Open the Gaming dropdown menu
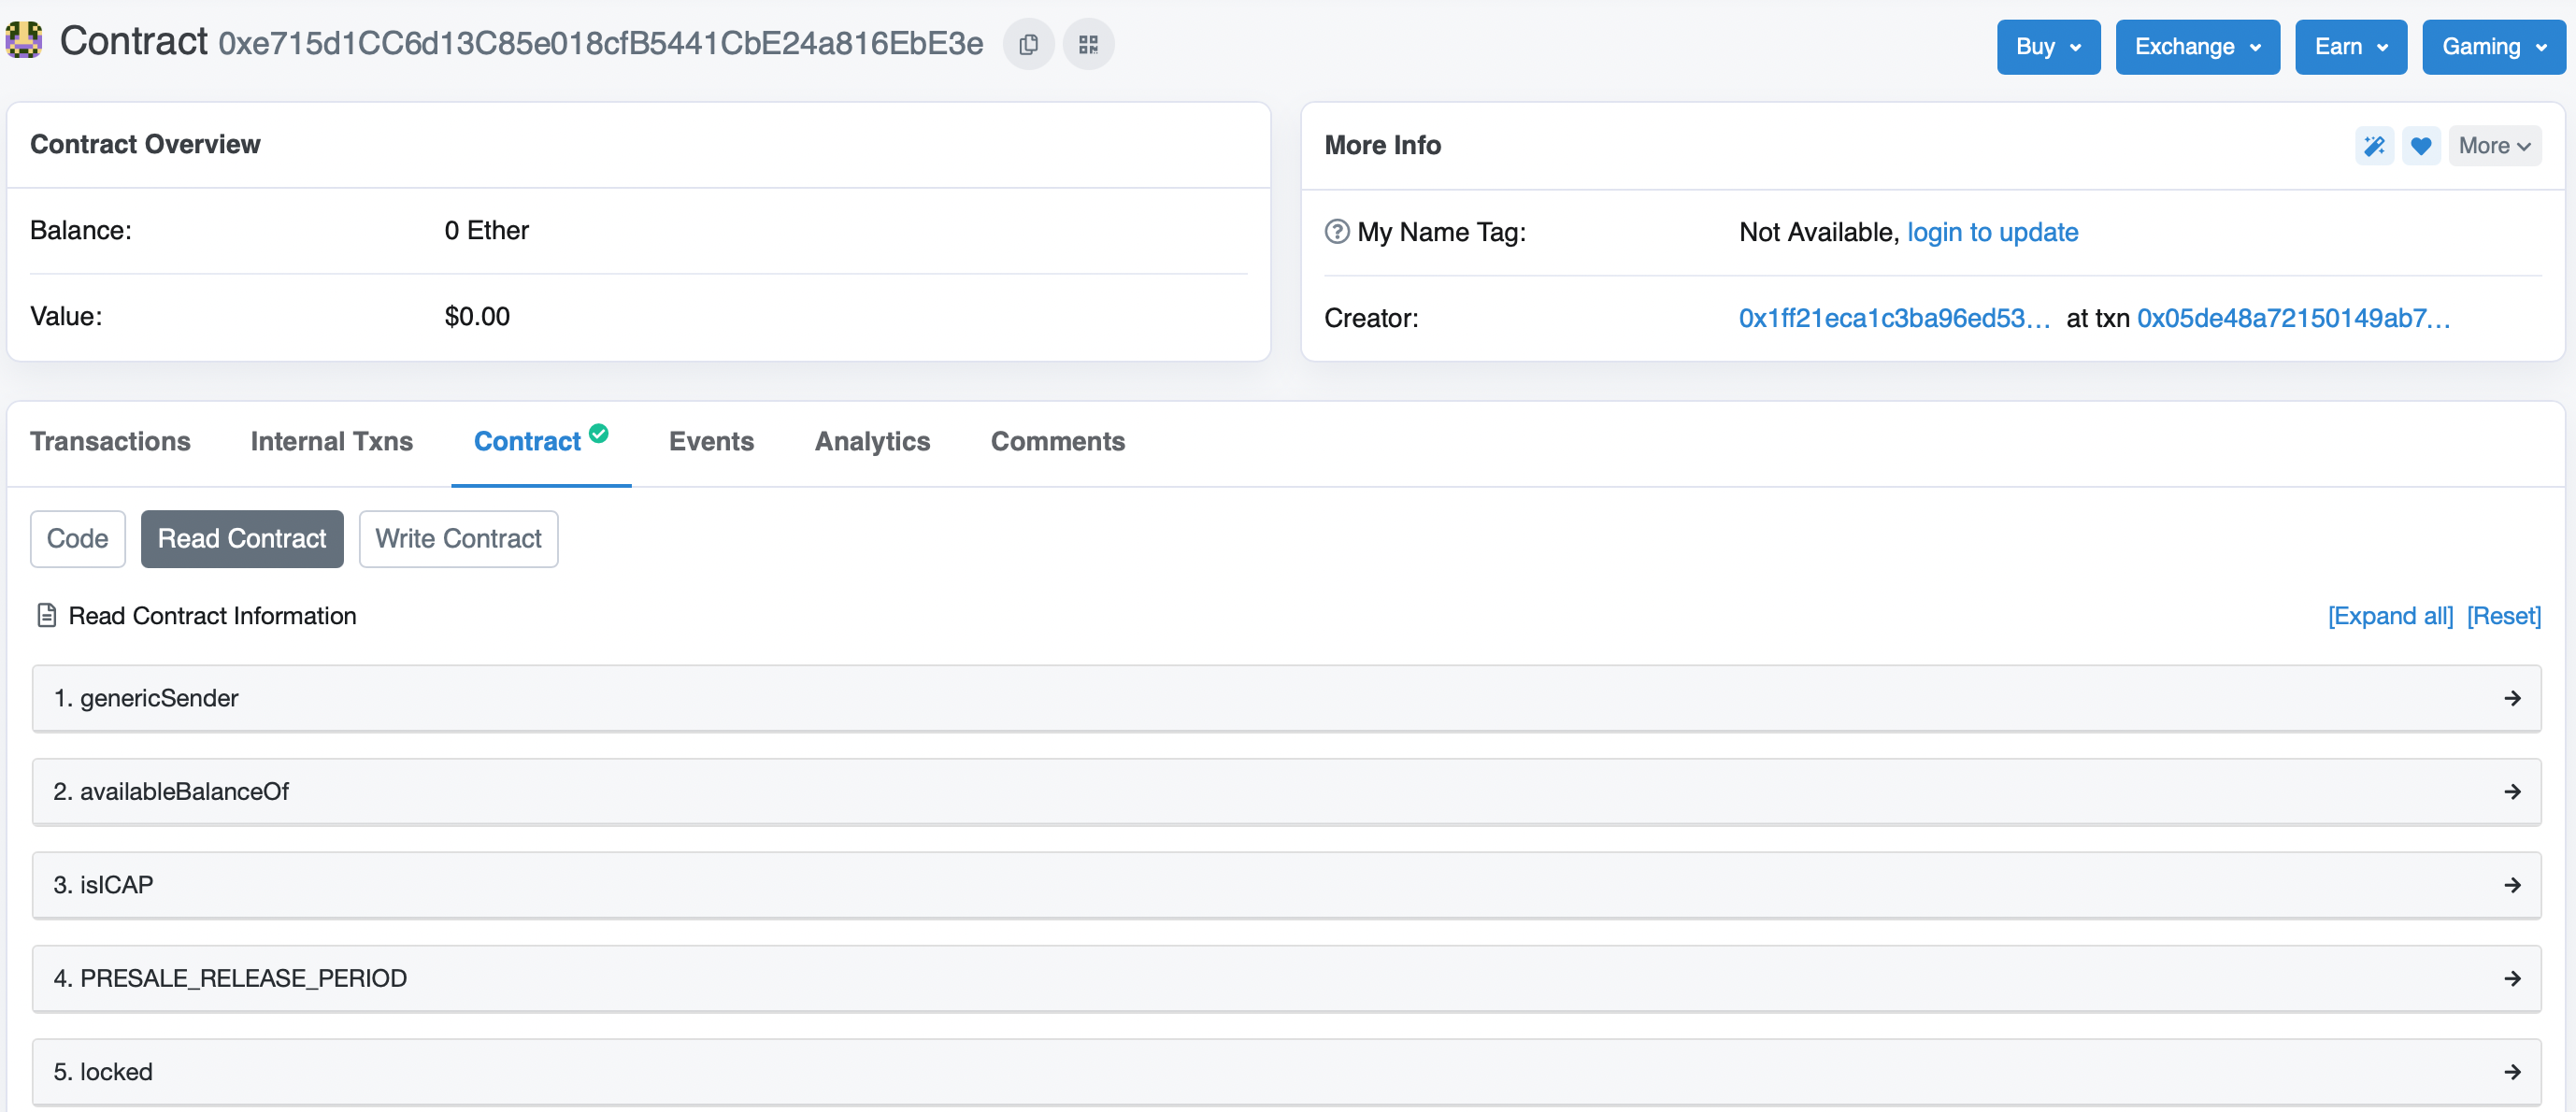The height and width of the screenshot is (1112, 2576). point(2492,47)
